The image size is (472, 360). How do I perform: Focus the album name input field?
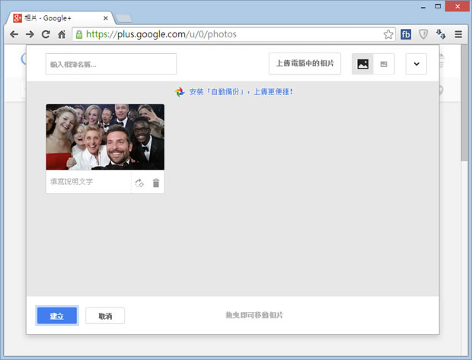(111, 64)
